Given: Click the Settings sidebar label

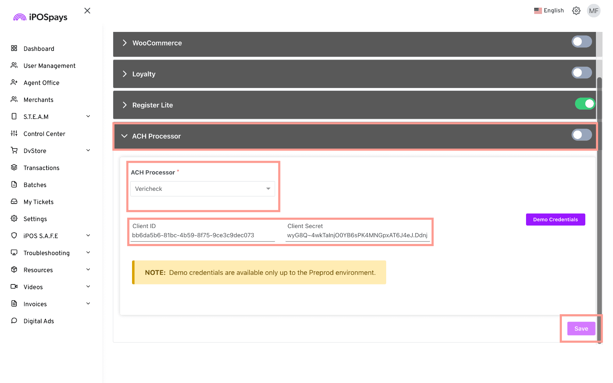Looking at the screenshot, I should pyautogui.click(x=35, y=219).
